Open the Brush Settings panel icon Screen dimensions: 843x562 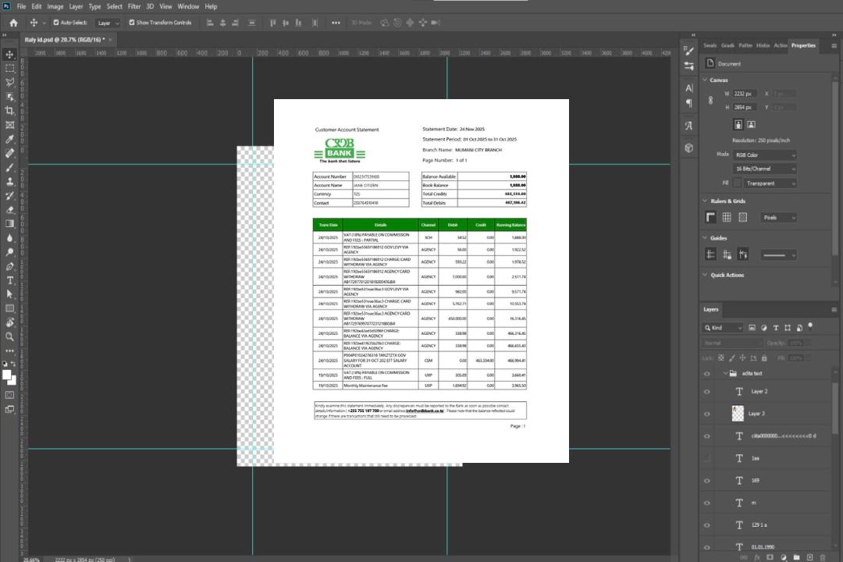(x=689, y=51)
